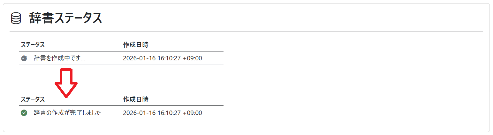Click the divider line under the title
Image resolution: width=493 pixels, height=135 pixels.
pos(246,32)
